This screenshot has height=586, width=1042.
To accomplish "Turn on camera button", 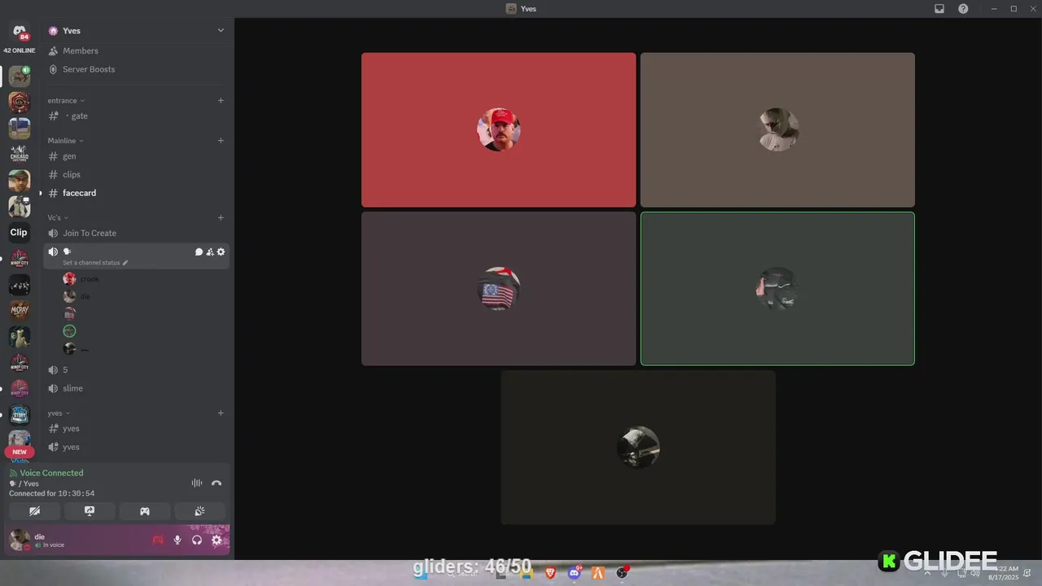I will point(34,511).
